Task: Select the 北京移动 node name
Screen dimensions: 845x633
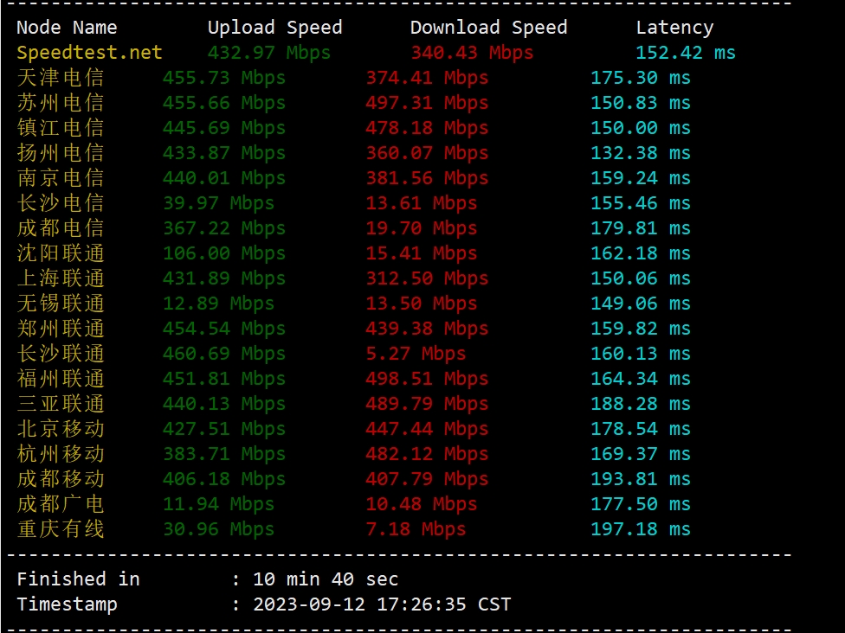Action: [61, 429]
